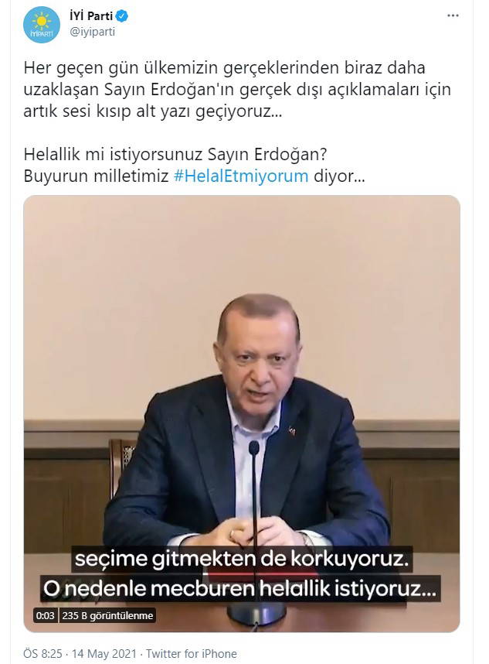Open the #HelalEtmiyorum hashtag
The width and height of the screenshot is (489, 664).
point(241,176)
